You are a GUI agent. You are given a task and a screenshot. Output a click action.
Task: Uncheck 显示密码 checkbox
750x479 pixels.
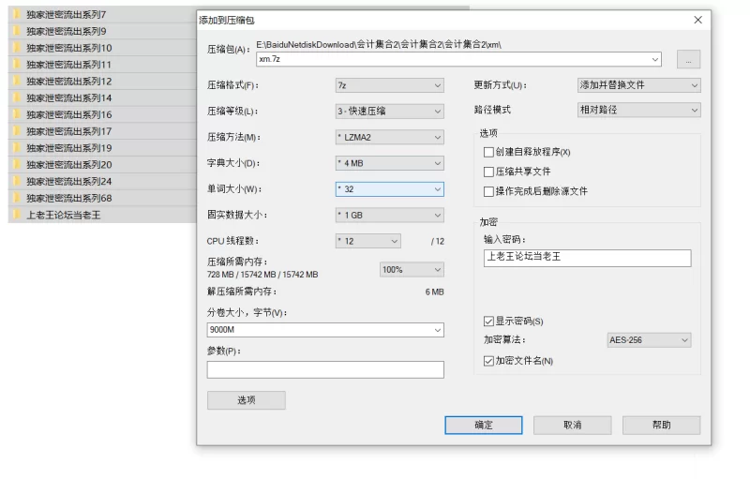(488, 321)
